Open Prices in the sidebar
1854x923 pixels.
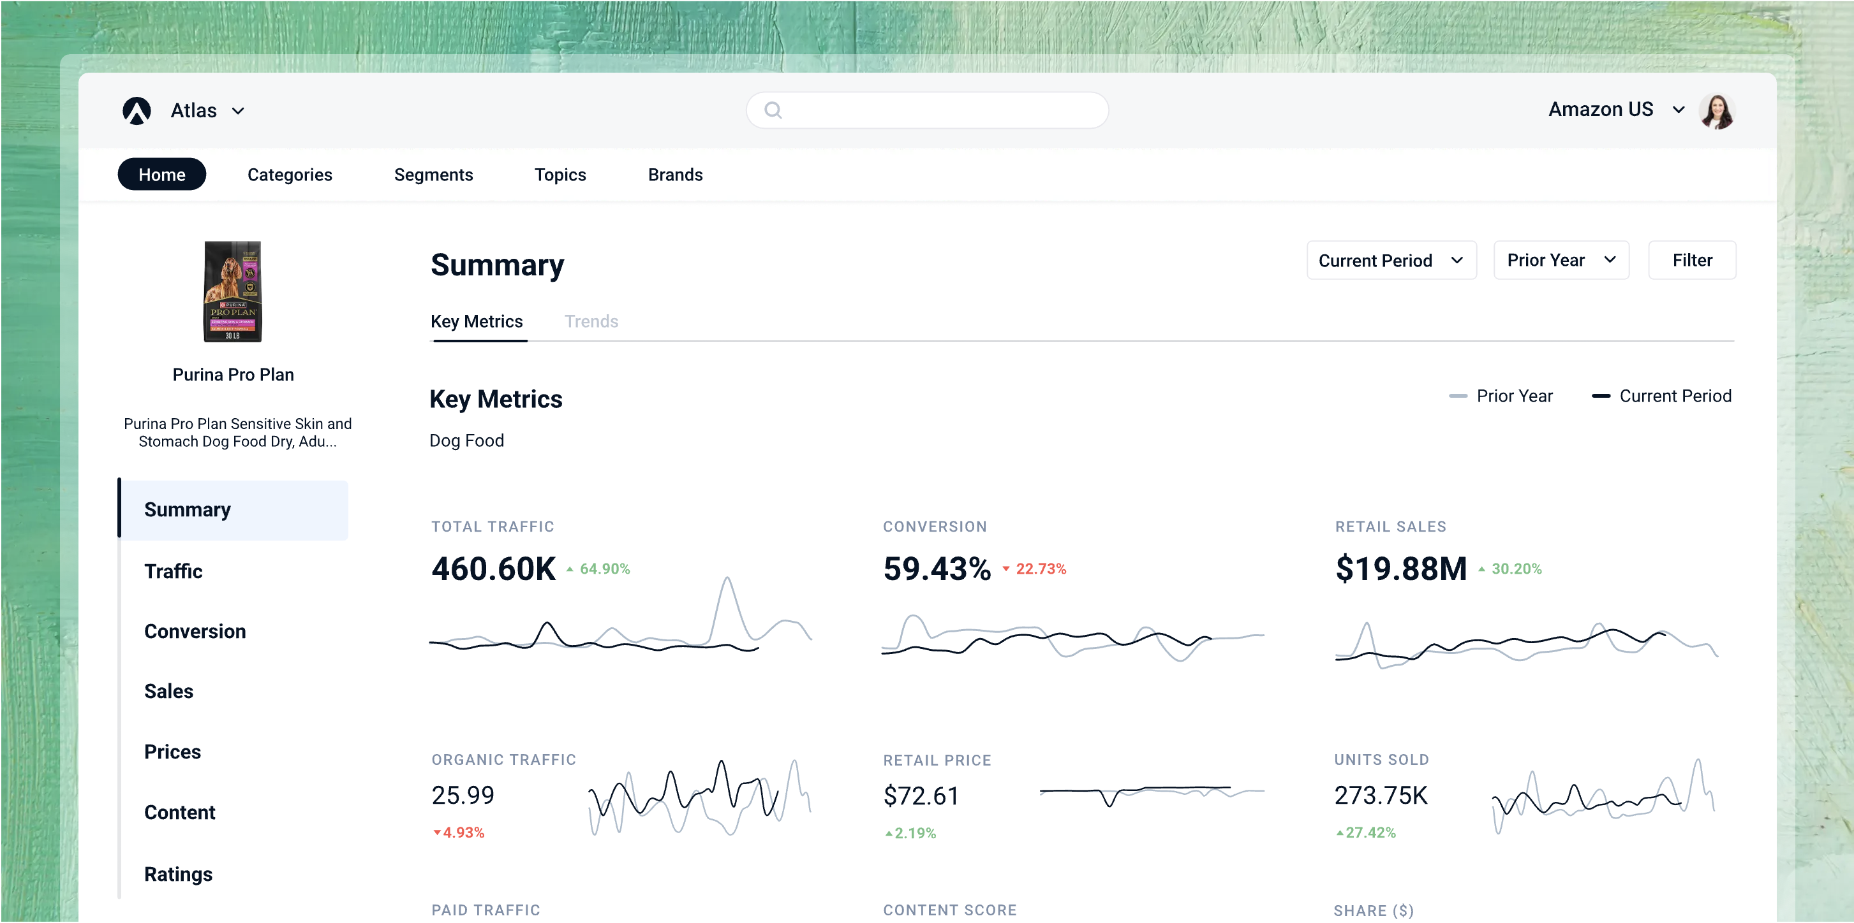[172, 752]
